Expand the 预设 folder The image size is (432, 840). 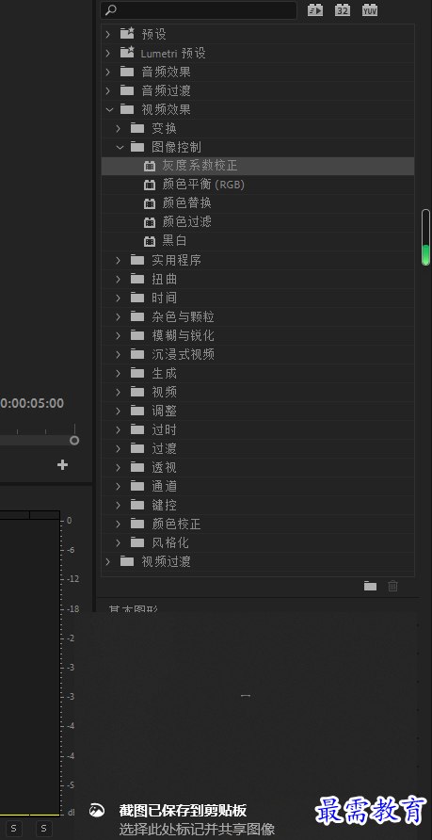pos(108,34)
